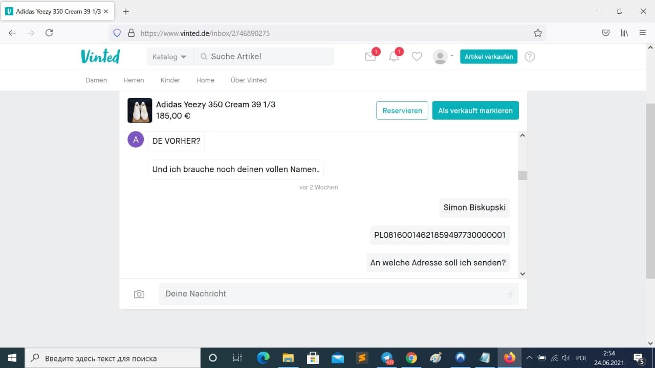This screenshot has width=655, height=368.
Task: Click the Windows taskbar search box
Action: coord(113,358)
